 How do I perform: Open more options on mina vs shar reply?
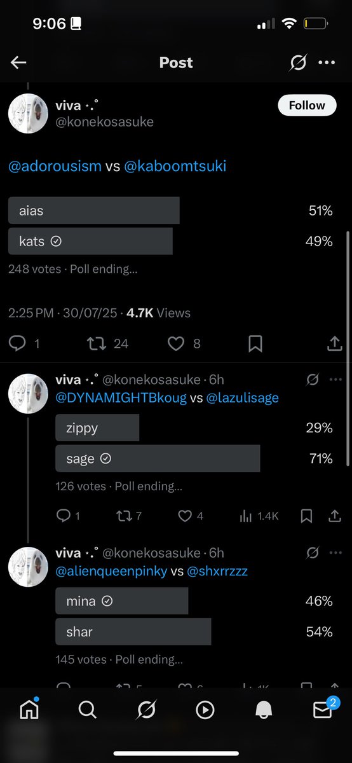335,553
